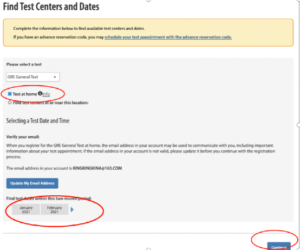Open the advance reservation code scheduling link

click(x=168, y=37)
